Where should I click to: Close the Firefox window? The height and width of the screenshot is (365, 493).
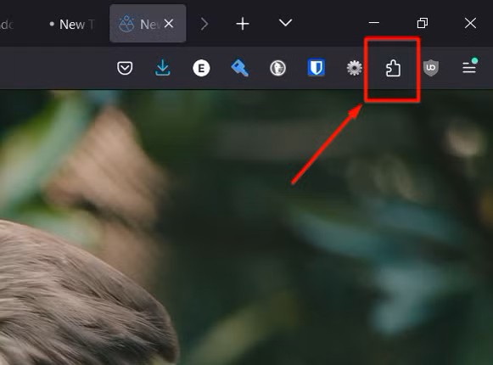[470, 23]
